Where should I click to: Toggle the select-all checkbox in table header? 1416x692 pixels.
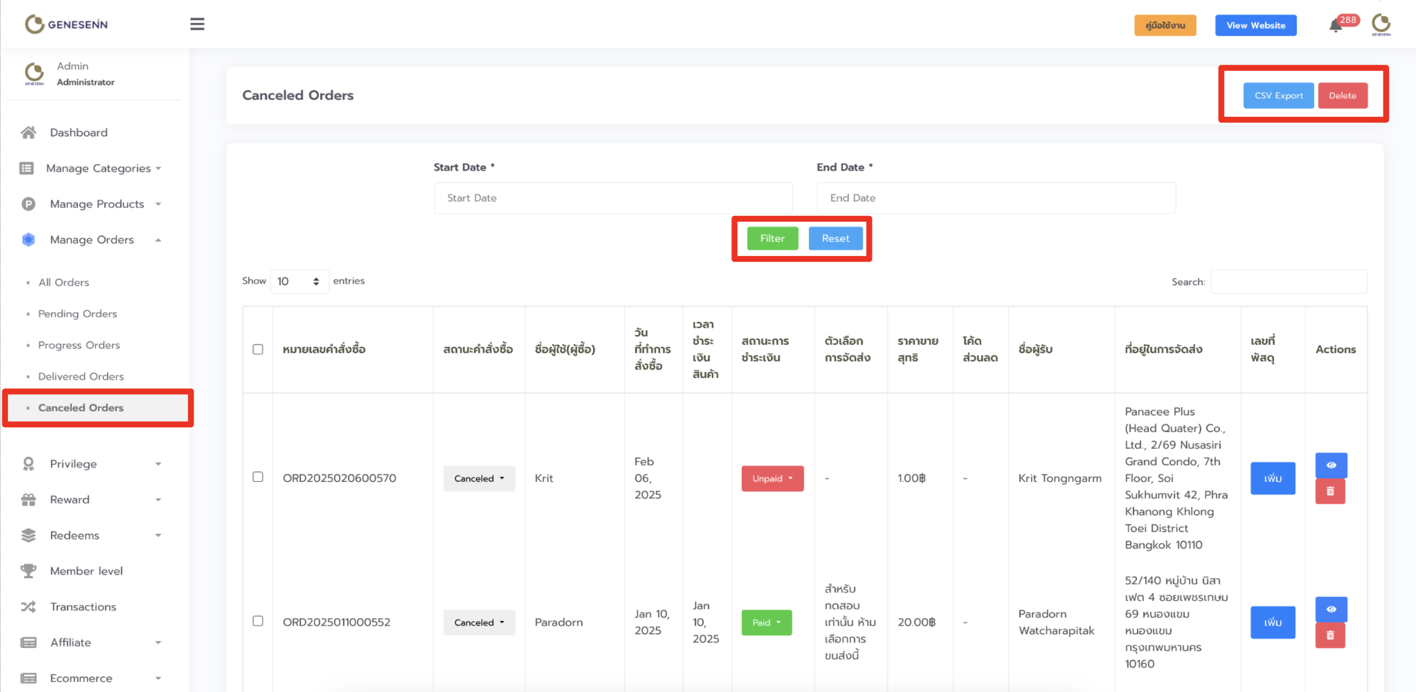coord(258,349)
